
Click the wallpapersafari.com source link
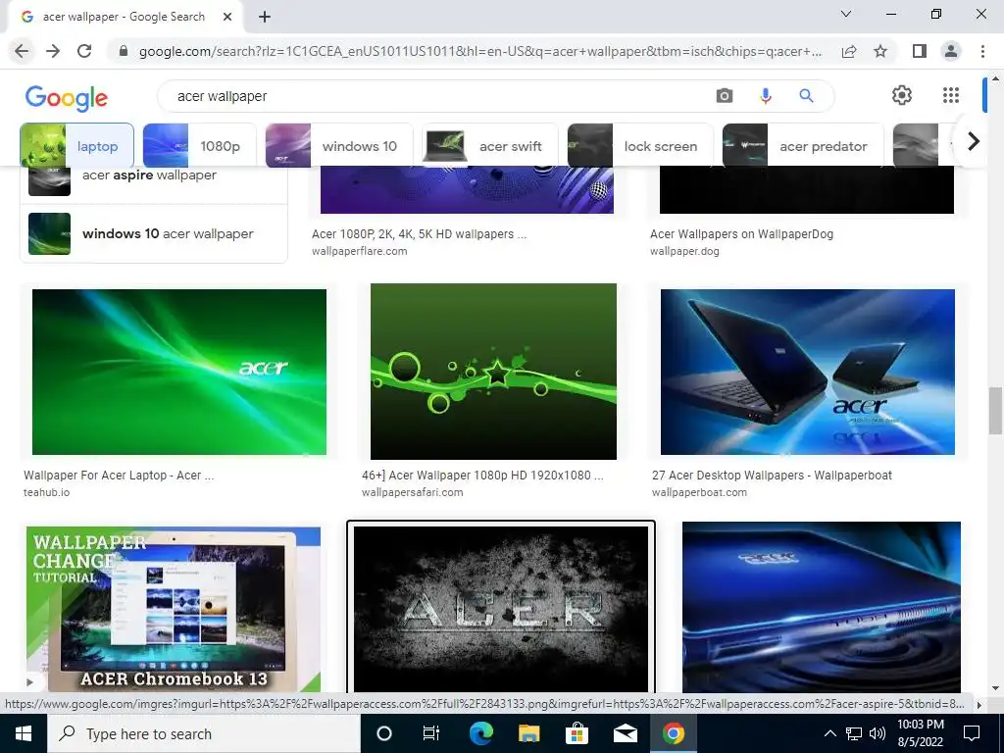(x=413, y=492)
